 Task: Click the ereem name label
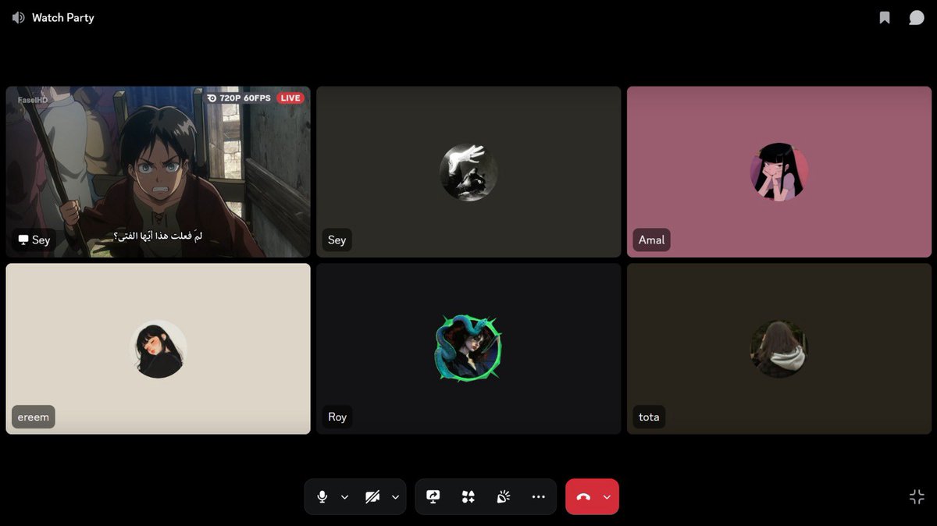(x=33, y=417)
